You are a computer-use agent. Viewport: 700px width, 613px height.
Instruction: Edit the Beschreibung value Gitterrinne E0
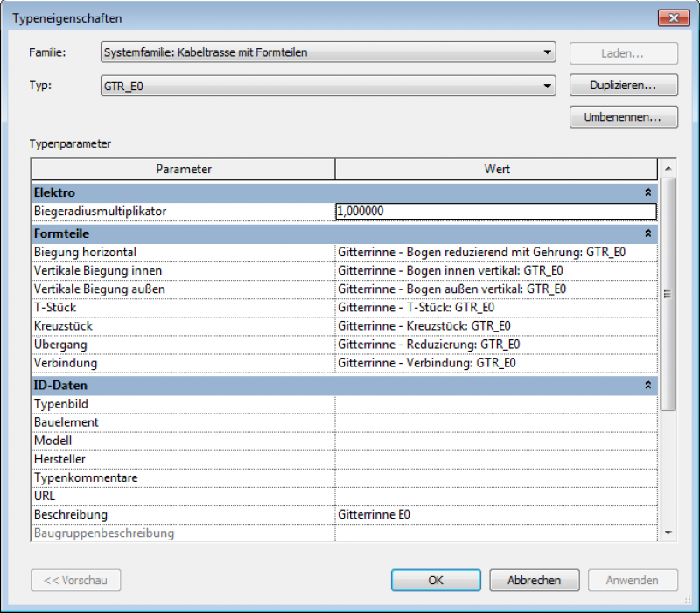pos(495,514)
